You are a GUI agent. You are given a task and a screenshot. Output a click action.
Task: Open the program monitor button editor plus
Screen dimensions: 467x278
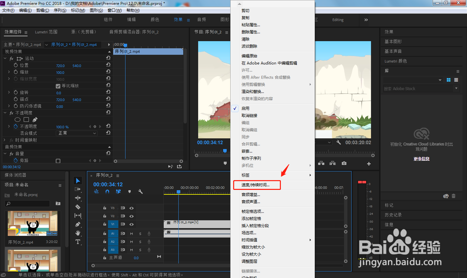pyautogui.click(x=369, y=164)
